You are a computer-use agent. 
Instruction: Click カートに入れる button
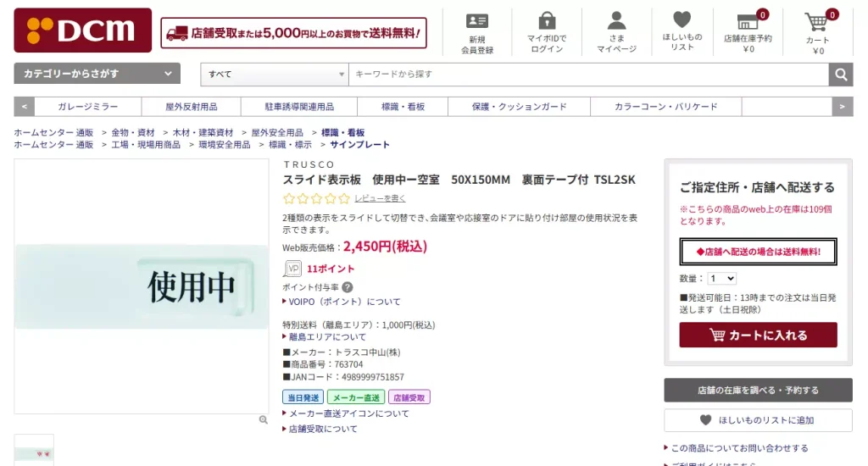click(758, 335)
